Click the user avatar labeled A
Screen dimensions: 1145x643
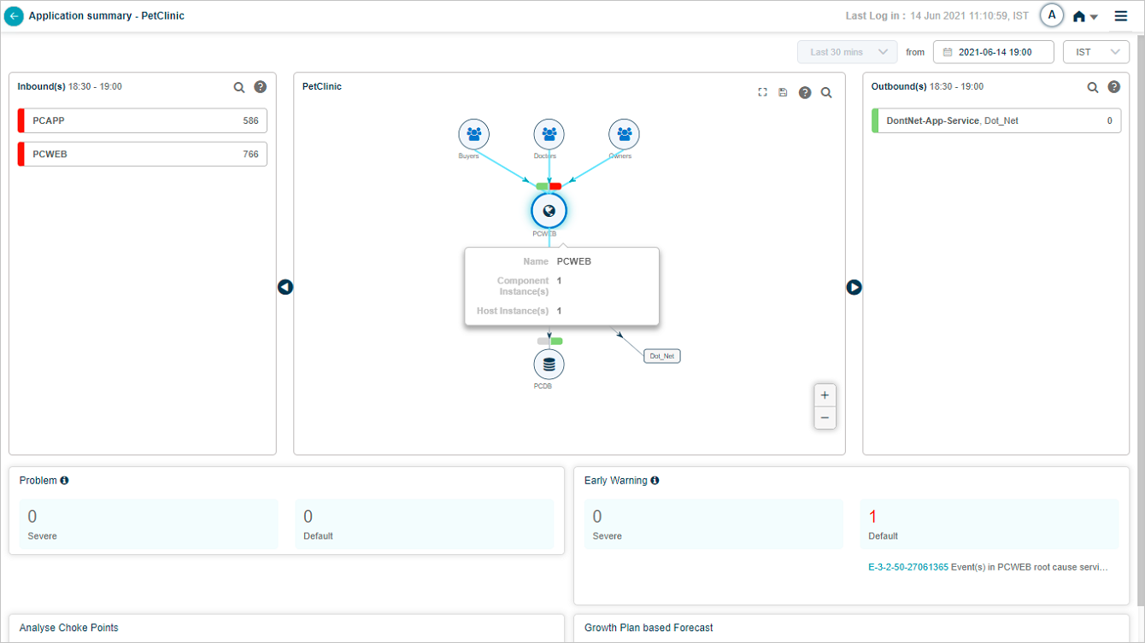click(1052, 15)
